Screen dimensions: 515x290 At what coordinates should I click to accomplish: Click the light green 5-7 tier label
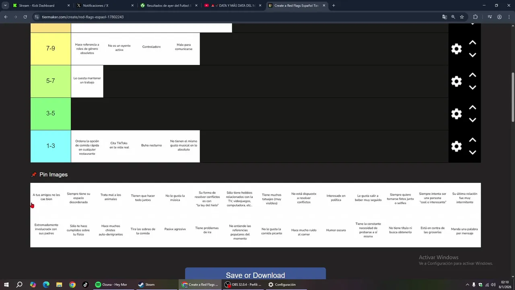click(x=51, y=81)
